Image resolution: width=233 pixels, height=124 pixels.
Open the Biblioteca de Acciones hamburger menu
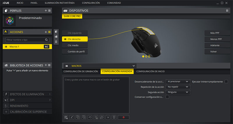point(49,65)
